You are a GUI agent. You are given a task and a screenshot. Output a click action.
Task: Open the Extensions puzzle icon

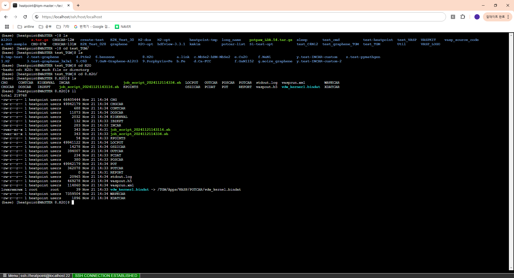coord(463,17)
